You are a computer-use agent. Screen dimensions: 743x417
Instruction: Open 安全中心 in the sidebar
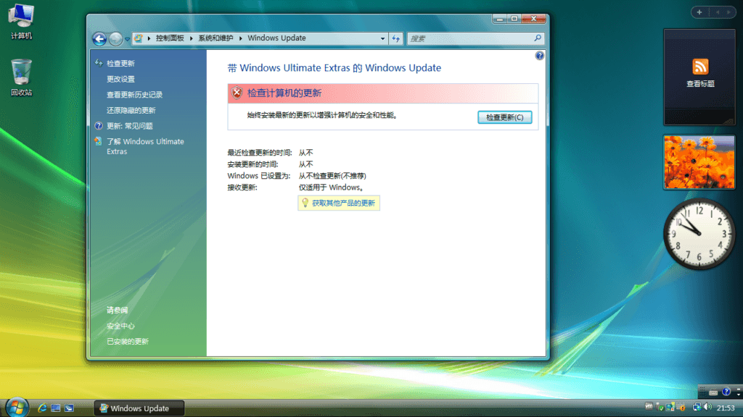(x=120, y=326)
